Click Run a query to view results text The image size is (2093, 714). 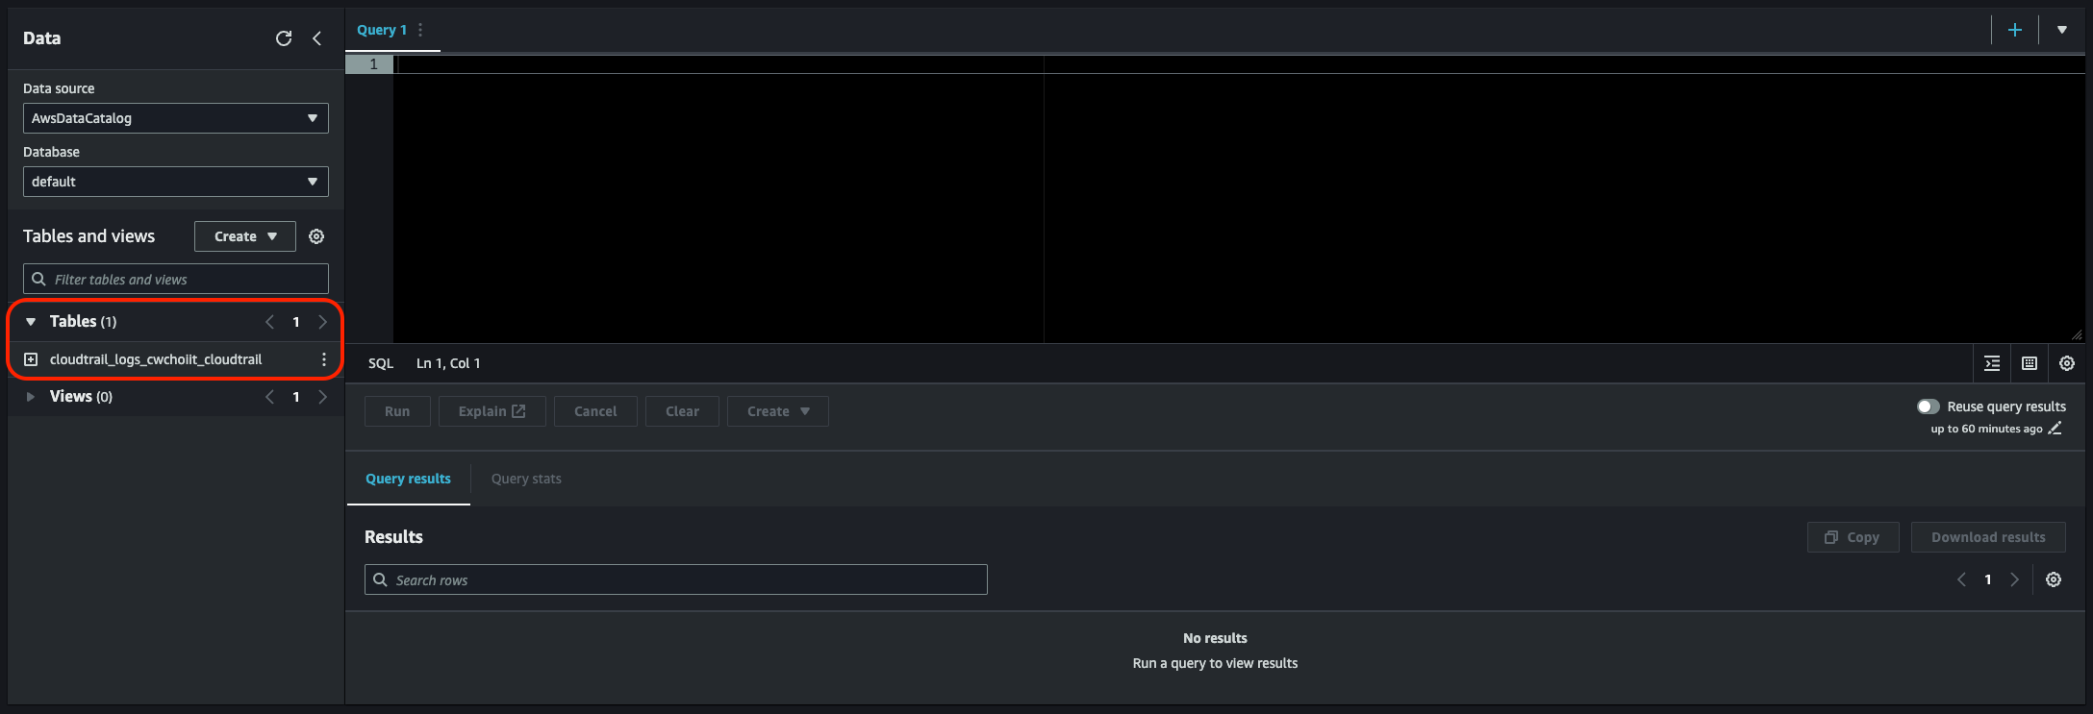1215,663
